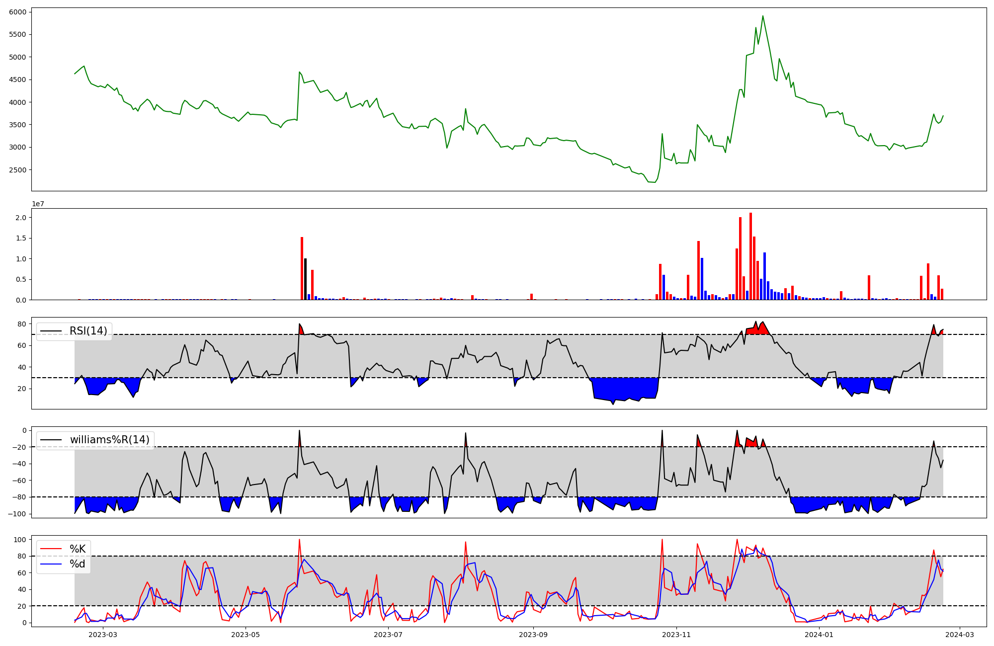Click the -100 Williams %R axis label
The width and height of the screenshot is (994, 646).
coord(16,514)
